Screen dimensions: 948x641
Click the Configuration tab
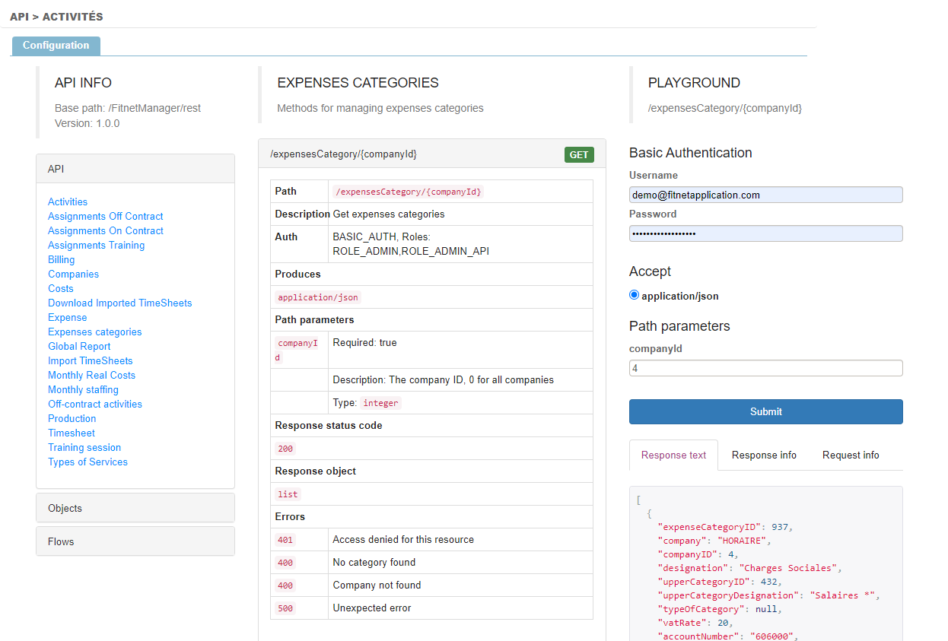pyautogui.click(x=56, y=46)
